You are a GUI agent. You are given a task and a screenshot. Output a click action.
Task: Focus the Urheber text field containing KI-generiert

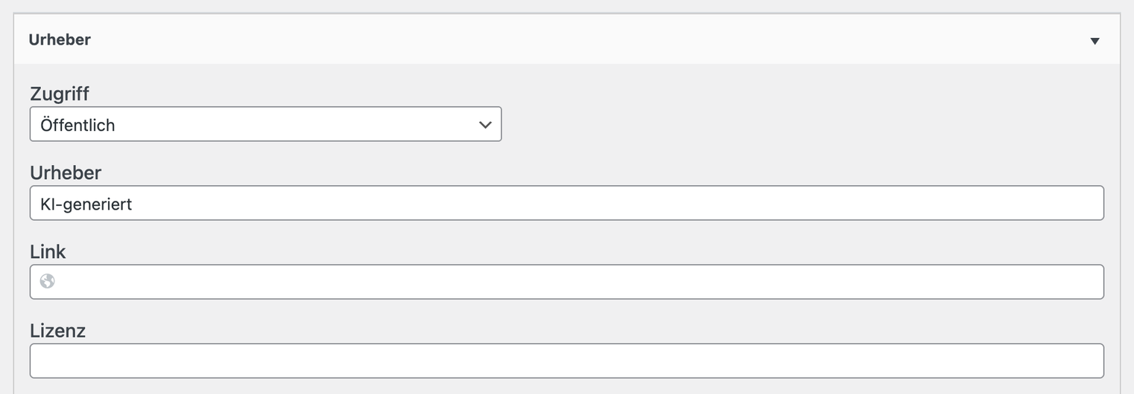point(566,203)
